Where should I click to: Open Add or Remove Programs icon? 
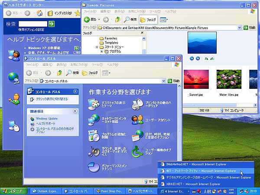[x=94, y=136]
